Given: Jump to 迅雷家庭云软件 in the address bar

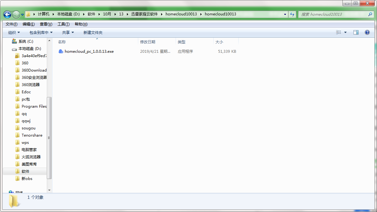Looking at the screenshot, I should 145,14.
